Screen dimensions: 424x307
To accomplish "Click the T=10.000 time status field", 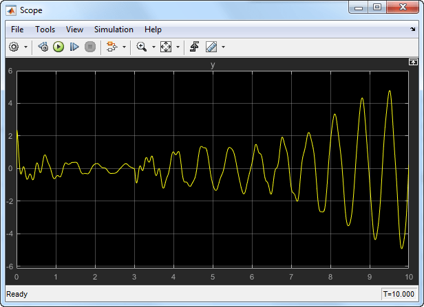I will point(399,294).
